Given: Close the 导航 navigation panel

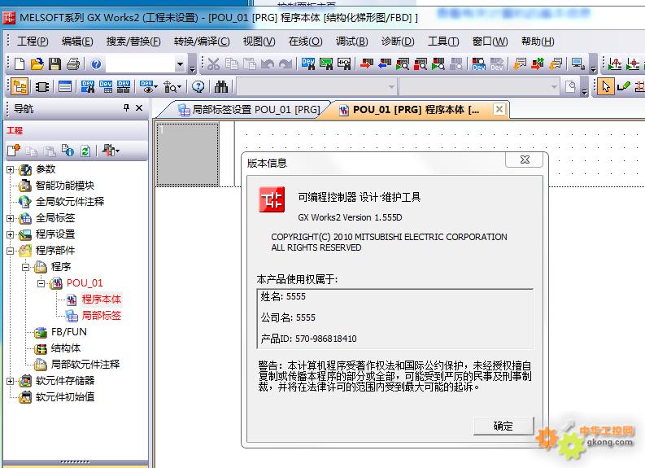Looking at the screenshot, I should pos(139,107).
